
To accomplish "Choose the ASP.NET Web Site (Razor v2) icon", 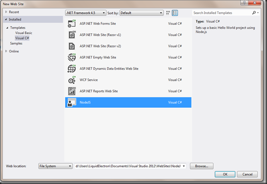I will click(71, 46).
